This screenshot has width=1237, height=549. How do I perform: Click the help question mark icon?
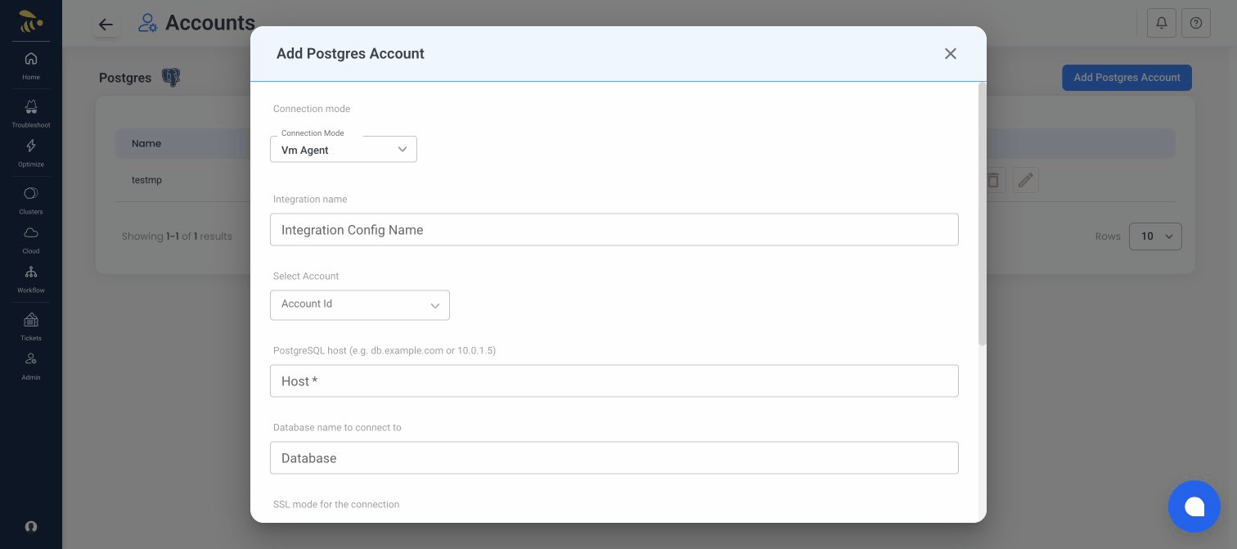pyautogui.click(x=1196, y=23)
